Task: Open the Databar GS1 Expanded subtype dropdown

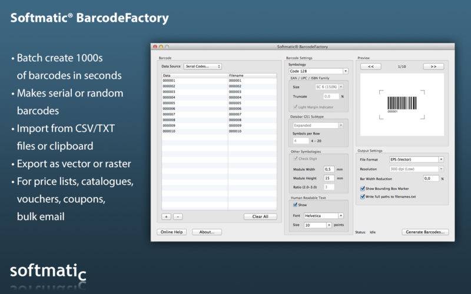Action: point(318,125)
